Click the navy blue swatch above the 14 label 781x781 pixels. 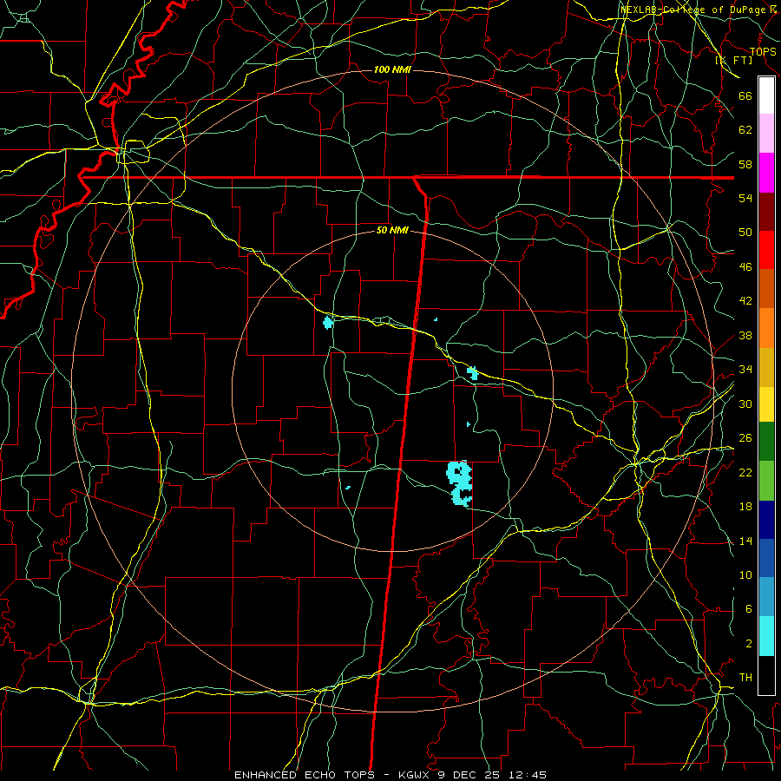(x=766, y=520)
